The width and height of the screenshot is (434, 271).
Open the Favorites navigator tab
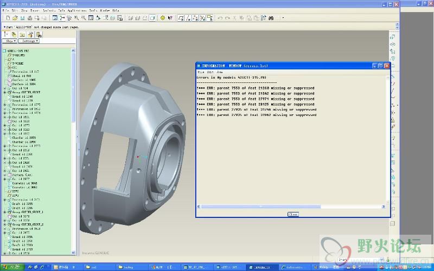click(22, 35)
